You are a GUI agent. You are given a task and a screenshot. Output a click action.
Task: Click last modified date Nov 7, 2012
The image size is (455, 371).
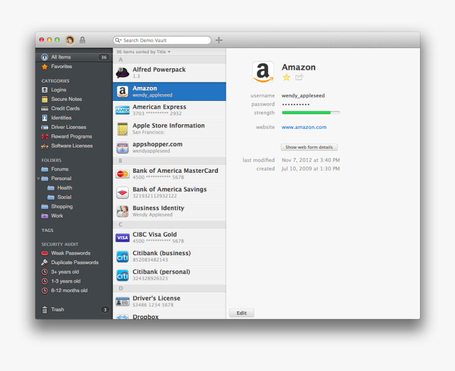(x=311, y=160)
